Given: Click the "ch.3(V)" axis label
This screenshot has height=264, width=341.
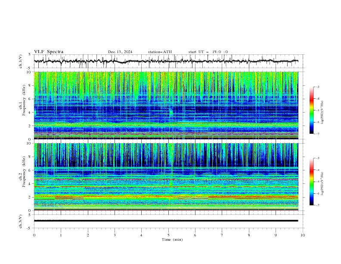Looking at the screenshot, I should (21, 221).
